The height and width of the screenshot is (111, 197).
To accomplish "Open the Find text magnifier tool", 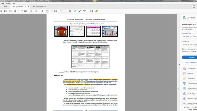I will 15,11.
